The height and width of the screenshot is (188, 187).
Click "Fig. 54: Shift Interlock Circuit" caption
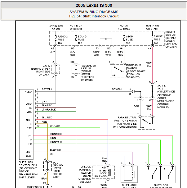pos(94,16)
